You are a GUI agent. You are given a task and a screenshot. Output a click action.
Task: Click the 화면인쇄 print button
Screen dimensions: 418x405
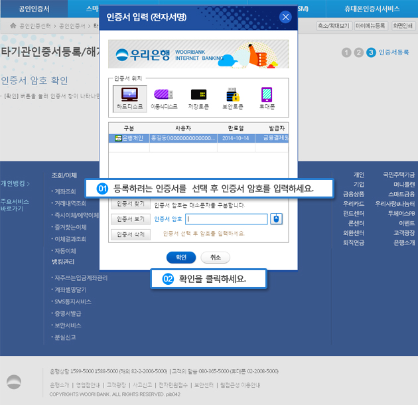(x=403, y=26)
